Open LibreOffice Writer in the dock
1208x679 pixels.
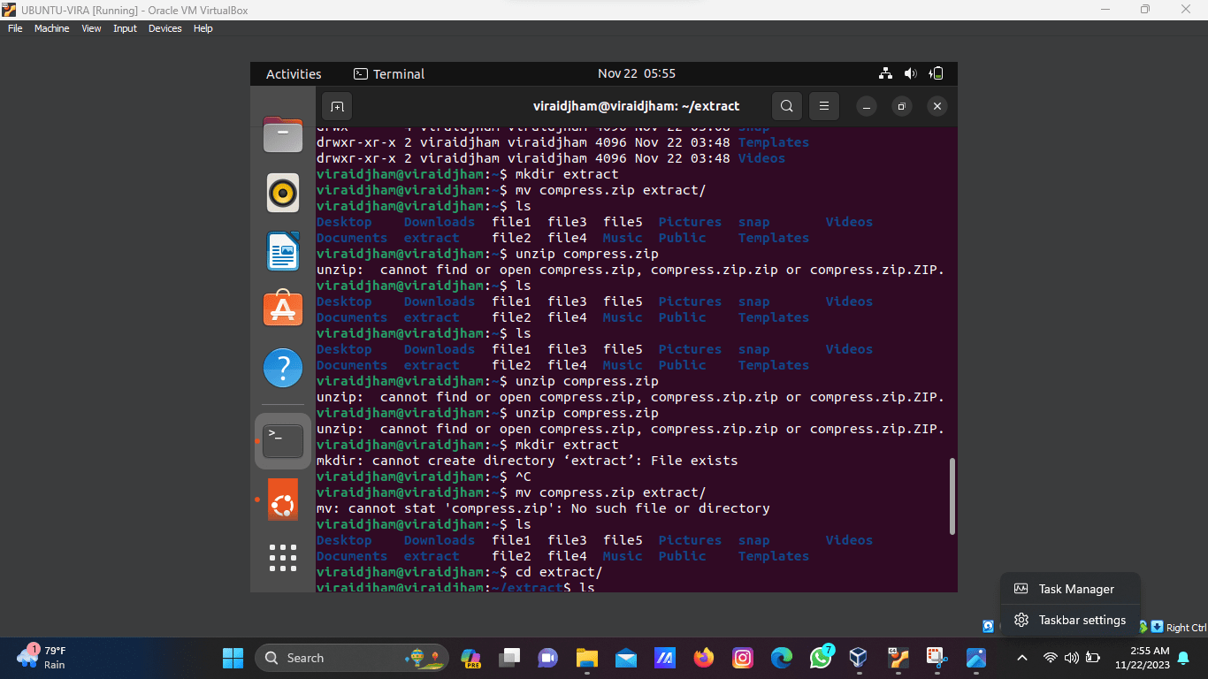(283, 251)
